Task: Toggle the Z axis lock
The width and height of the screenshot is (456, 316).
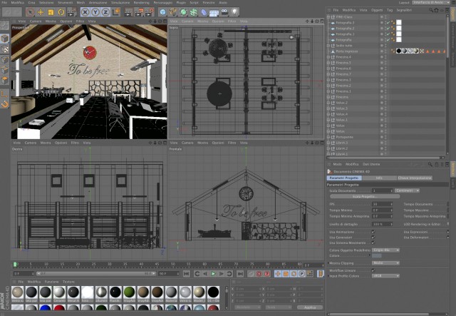Action: [x=105, y=12]
